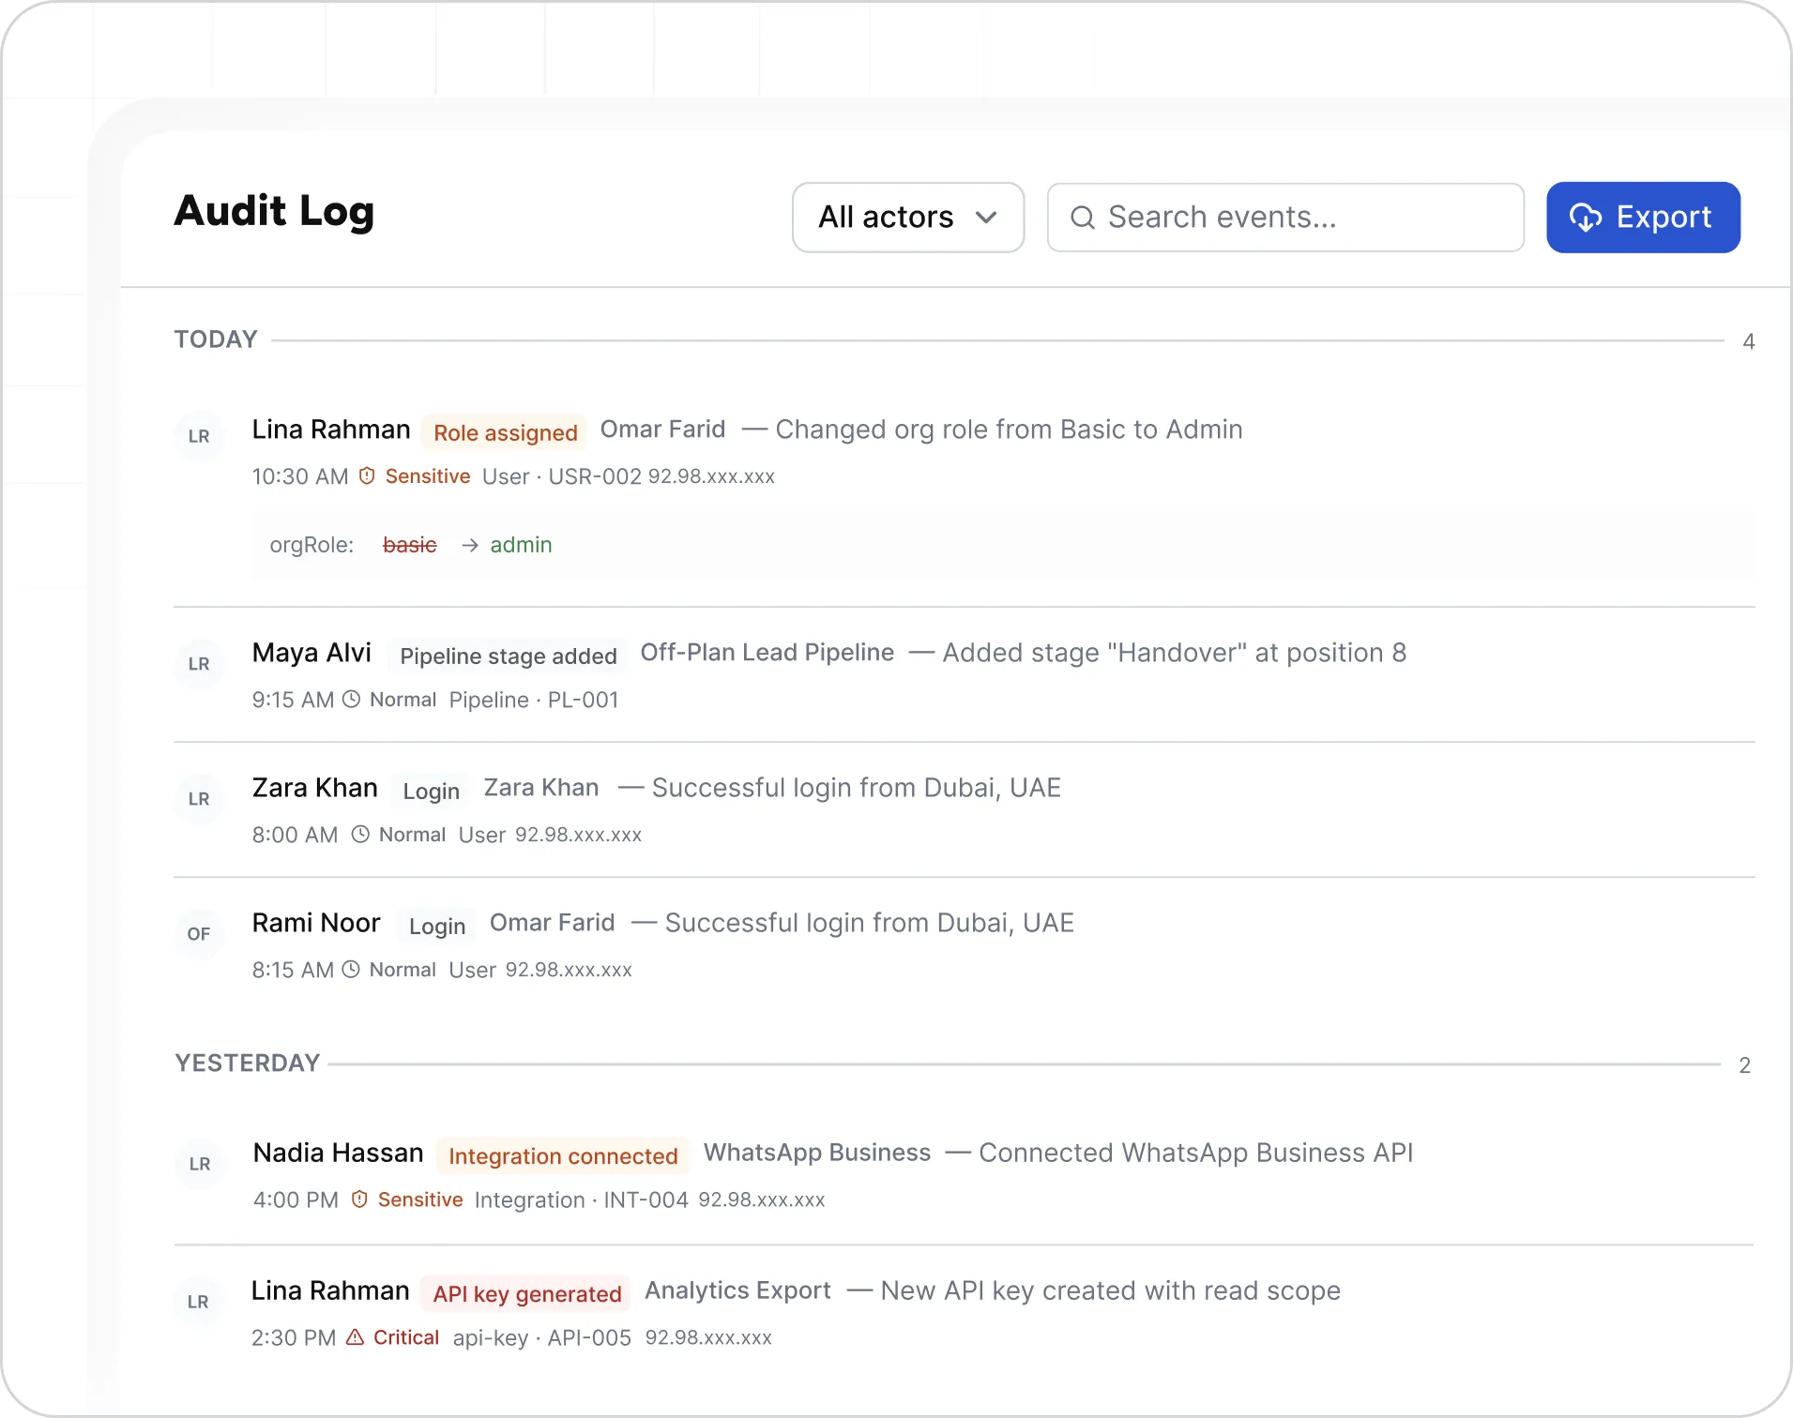Click the arrow icon between basic and admin
The width and height of the screenshot is (1793, 1418).
point(470,546)
